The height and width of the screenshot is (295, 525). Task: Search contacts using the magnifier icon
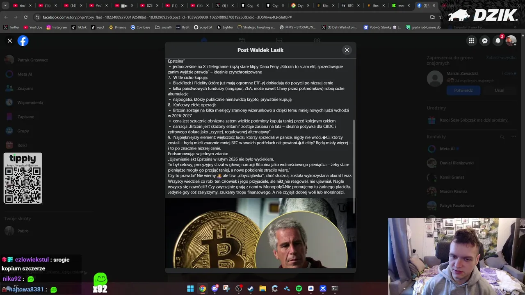(x=502, y=136)
